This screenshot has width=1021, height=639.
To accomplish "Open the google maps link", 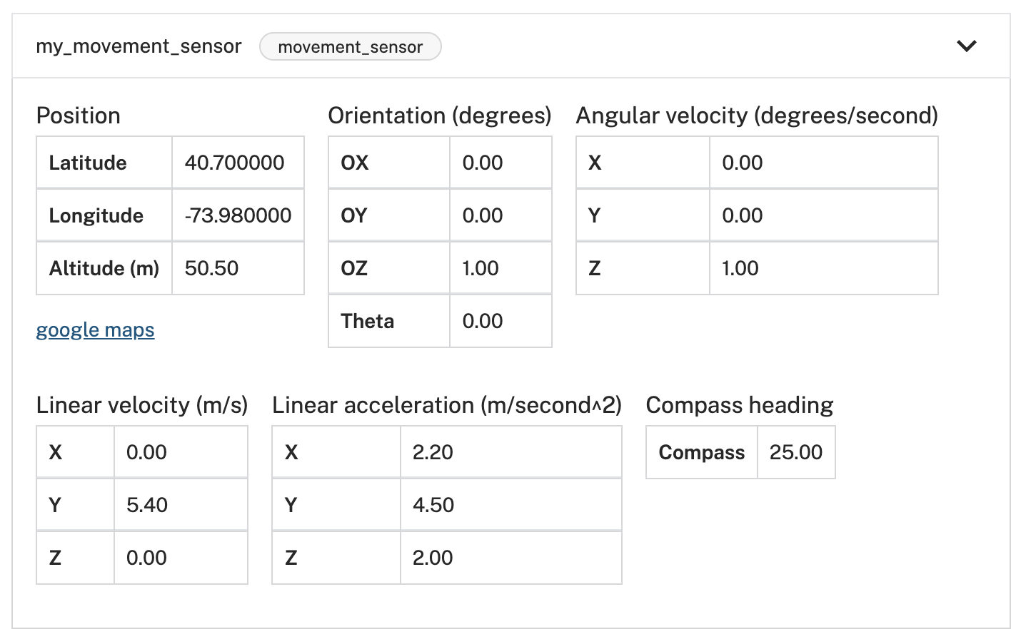I will pos(95,330).
